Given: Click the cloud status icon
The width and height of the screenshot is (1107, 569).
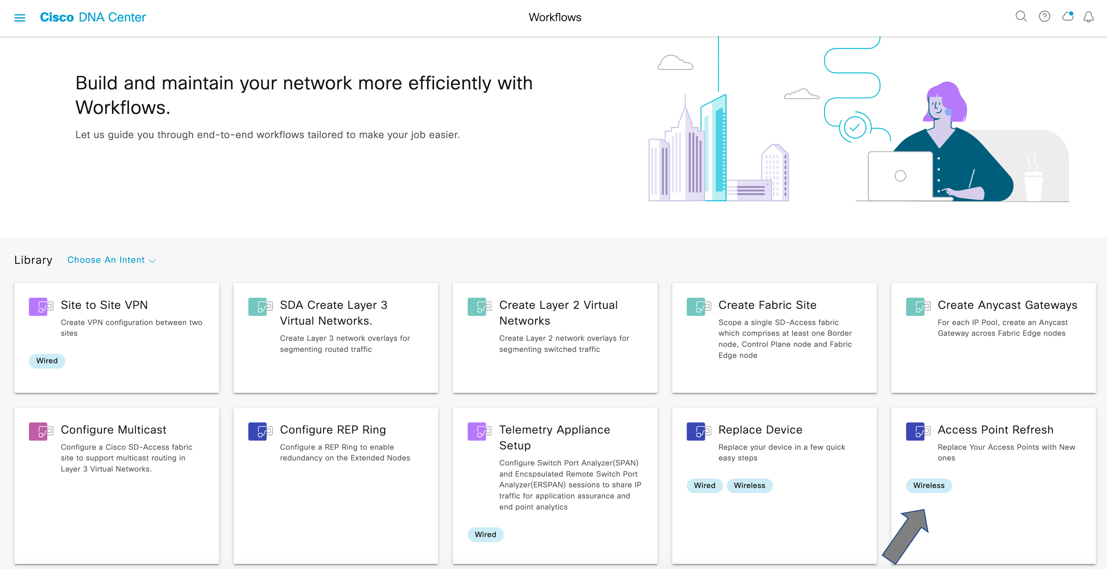Looking at the screenshot, I should (1068, 17).
